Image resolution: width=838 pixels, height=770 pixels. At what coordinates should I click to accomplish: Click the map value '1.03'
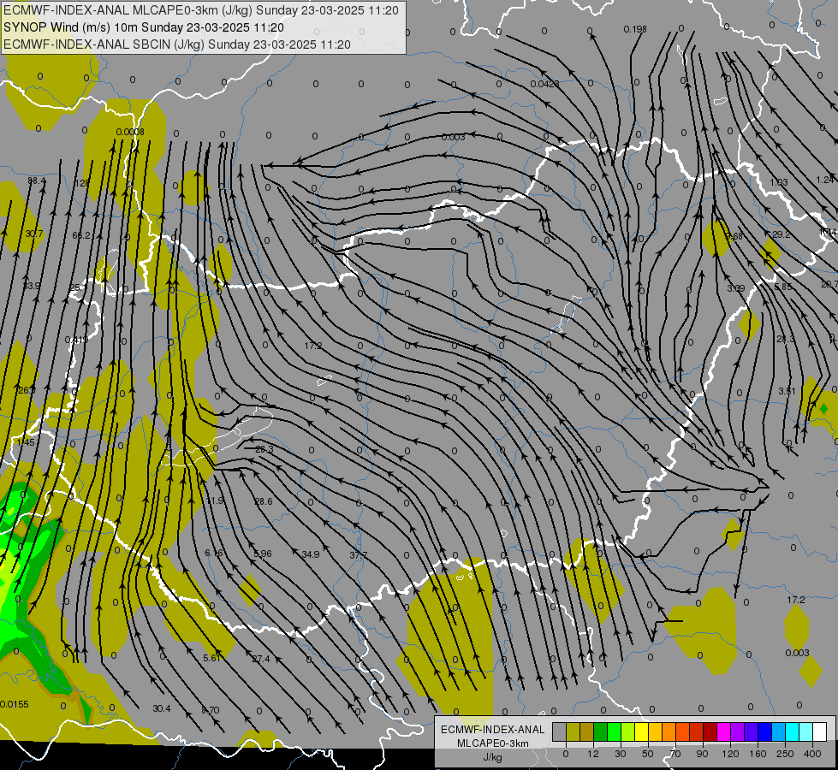tap(779, 182)
